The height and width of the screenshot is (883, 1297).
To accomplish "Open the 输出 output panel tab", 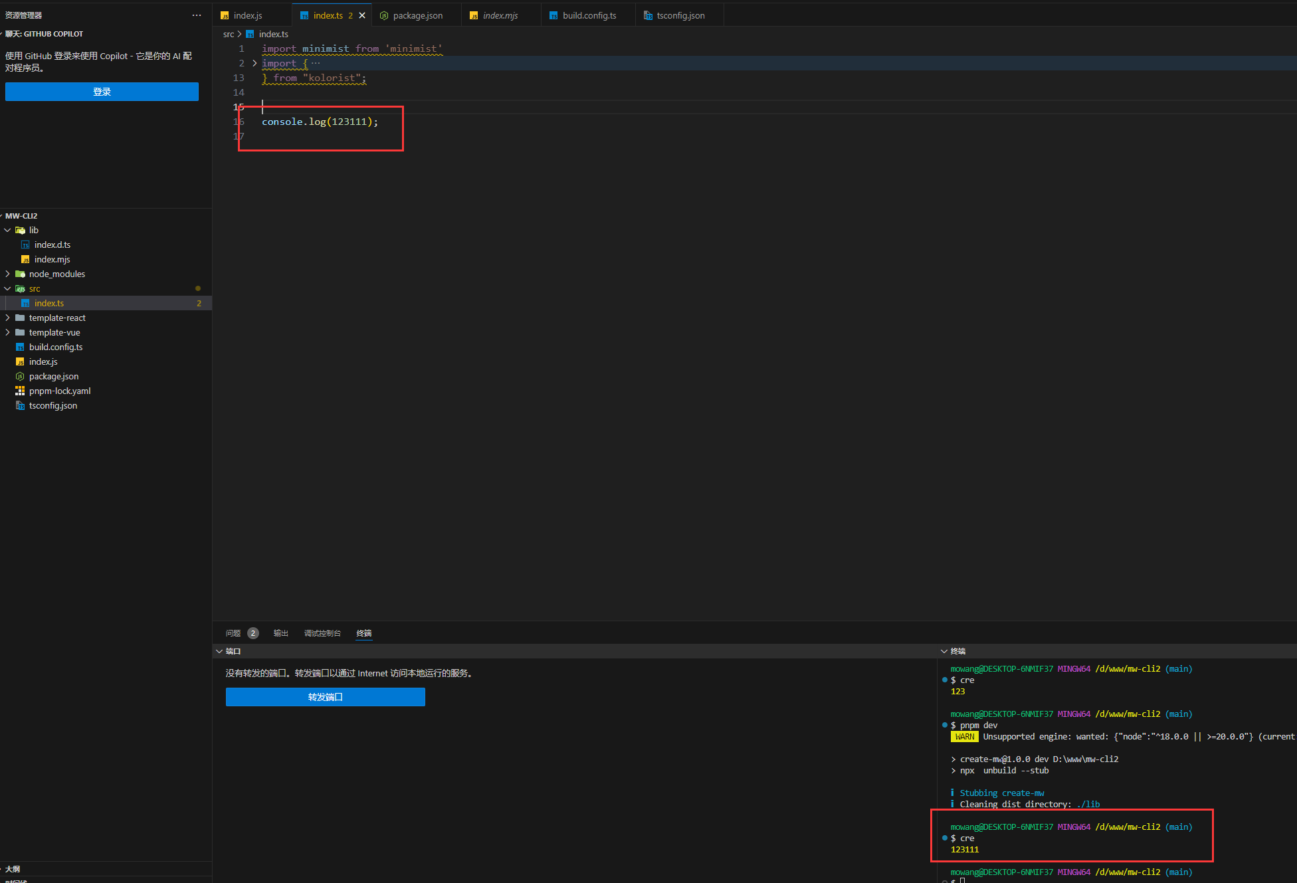I will [x=281, y=633].
